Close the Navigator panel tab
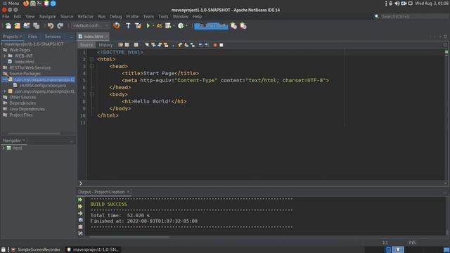Viewport: 450px width, 253px height. coord(24,141)
